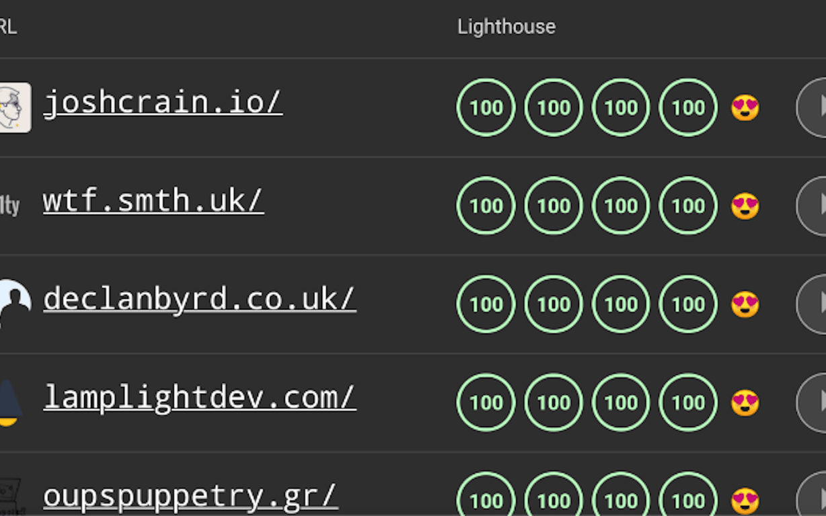The image size is (826, 516).
Task: Click lamplightdev.com lamp icon
Action: [9, 402]
